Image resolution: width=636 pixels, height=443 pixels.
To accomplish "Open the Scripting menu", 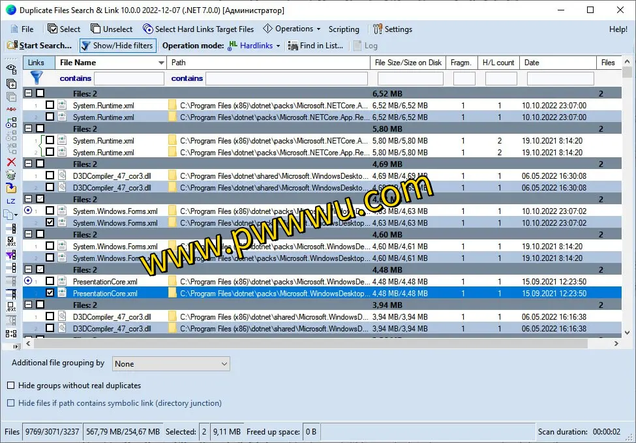I will (x=344, y=29).
